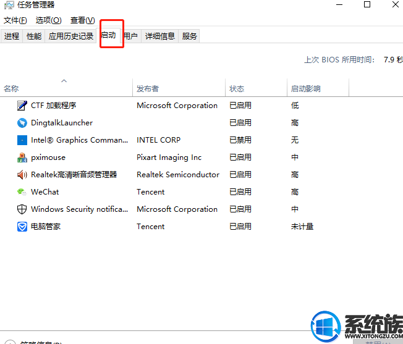The height and width of the screenshot is (344, 403).
Task: Click the Task Manager title bar icon
Action: pos(8,5)
